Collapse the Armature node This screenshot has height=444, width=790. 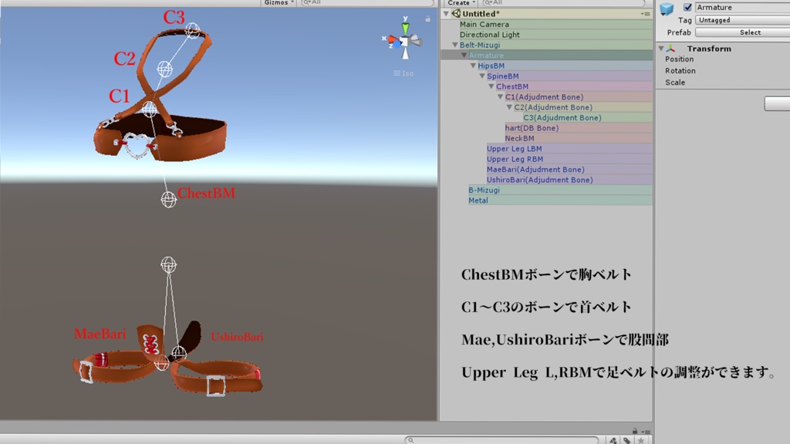pos(464,55)
